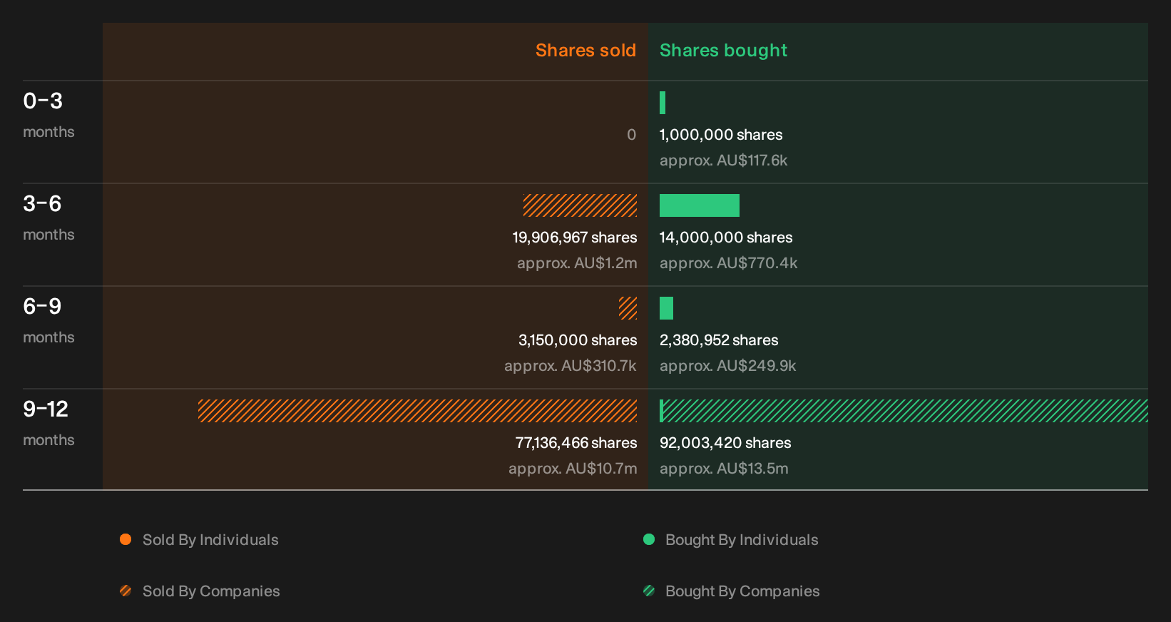Select the Sold By Individuals legend label
The image size is (1171, 622).
pos(210,540)
